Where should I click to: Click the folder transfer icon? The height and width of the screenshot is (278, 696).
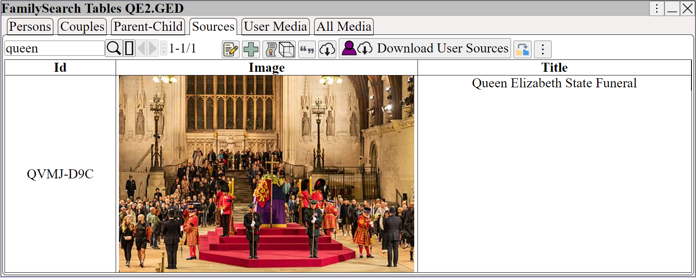[x=523, y=49]
